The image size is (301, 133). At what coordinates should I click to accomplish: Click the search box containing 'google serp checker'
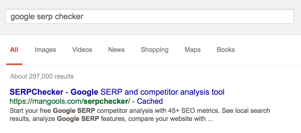(x=149, y=16)
